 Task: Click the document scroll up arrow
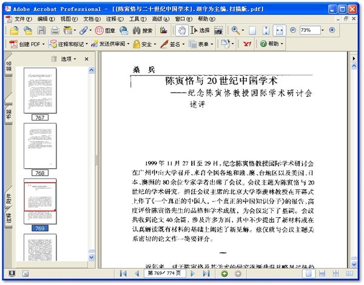[x=354, y=66]
